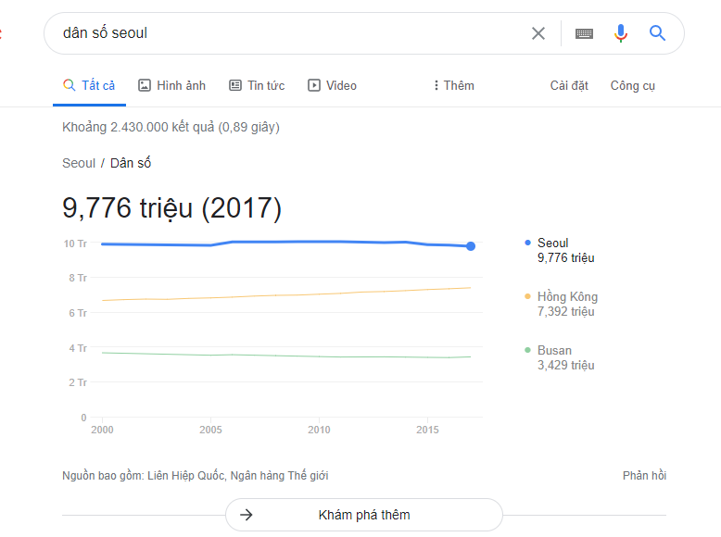This screenshot has height=537, width=721.
Task: Open the 'Tin tức' tab
Action: (257, 85)
